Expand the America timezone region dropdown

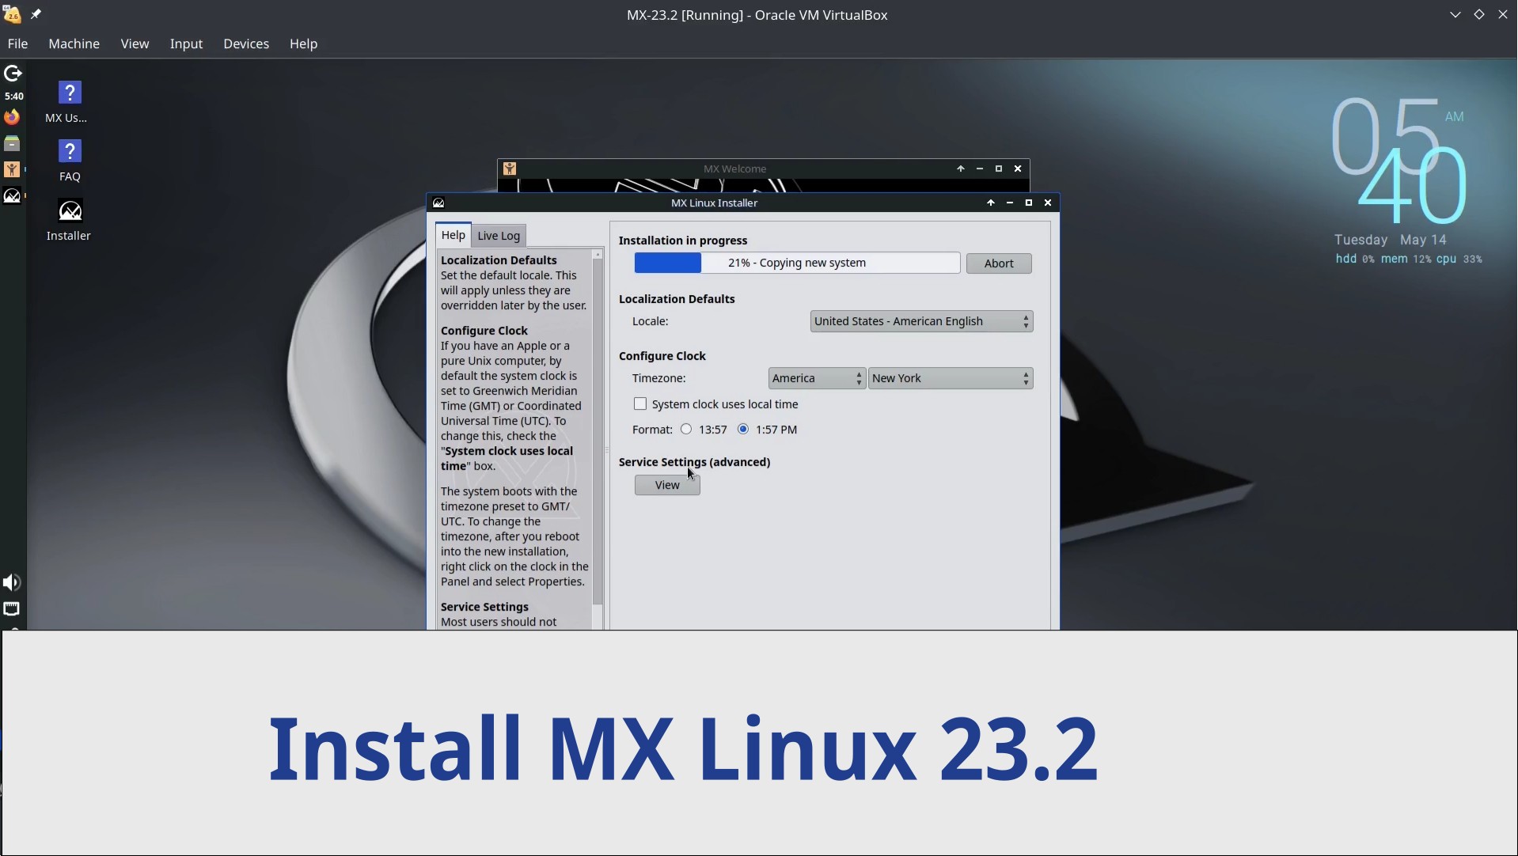tap(816, 378)
